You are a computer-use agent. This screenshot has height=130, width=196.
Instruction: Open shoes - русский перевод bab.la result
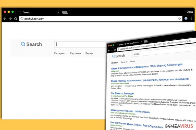click(130, 111)
